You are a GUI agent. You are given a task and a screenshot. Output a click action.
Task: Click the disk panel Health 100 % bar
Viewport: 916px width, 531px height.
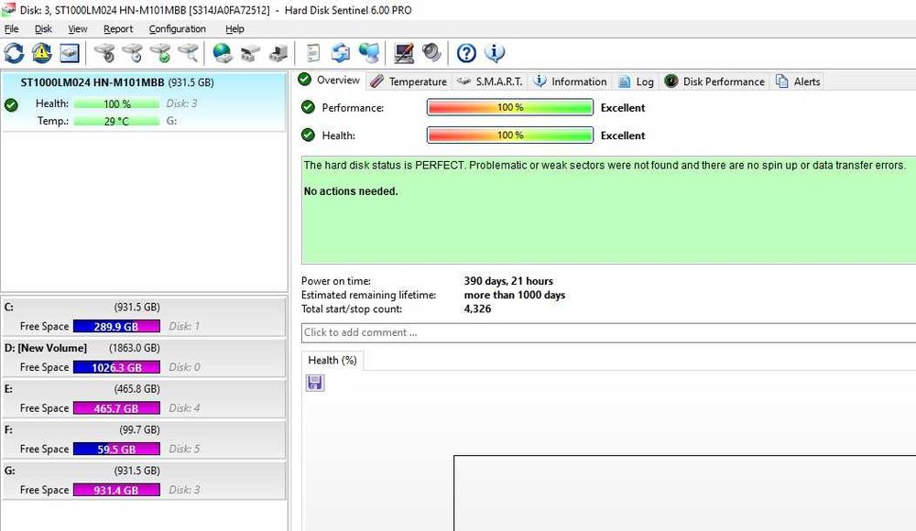coord(117,104)
